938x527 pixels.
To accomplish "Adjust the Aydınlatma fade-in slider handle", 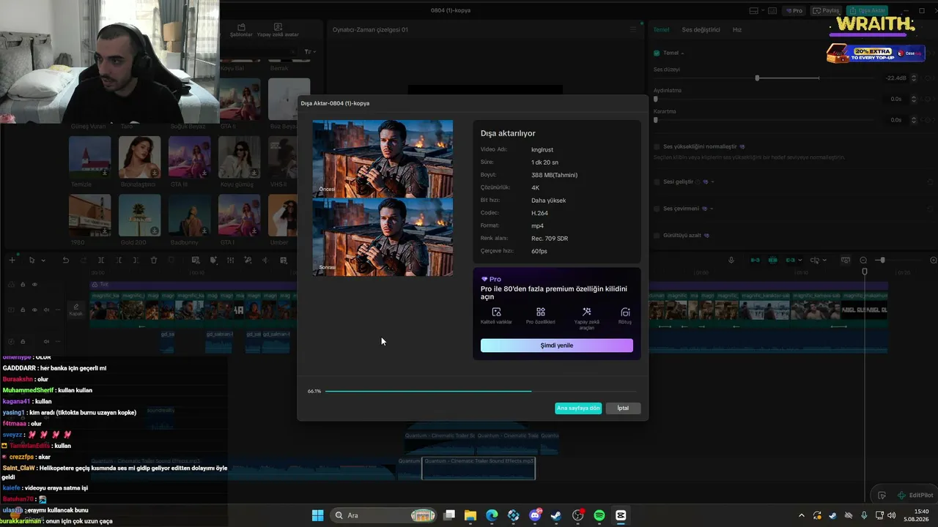I will [x=656, y=99].
